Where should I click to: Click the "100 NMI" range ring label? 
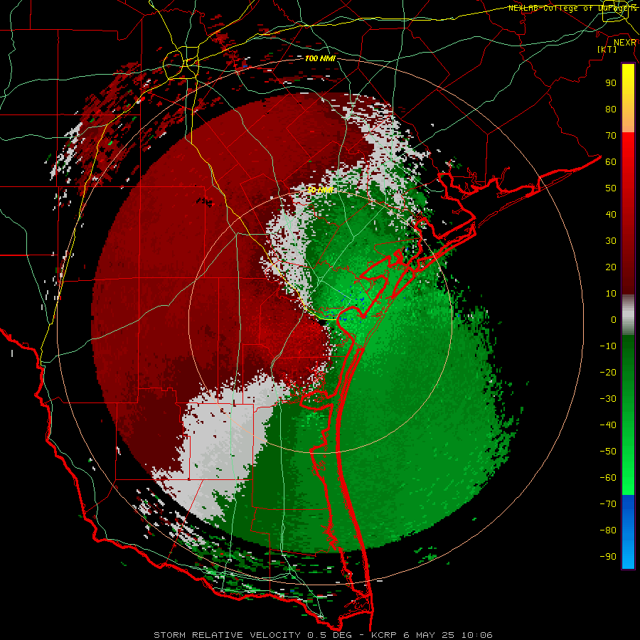(320, 58)
